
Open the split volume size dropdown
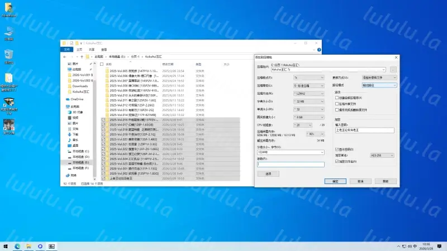coord(291,152)
